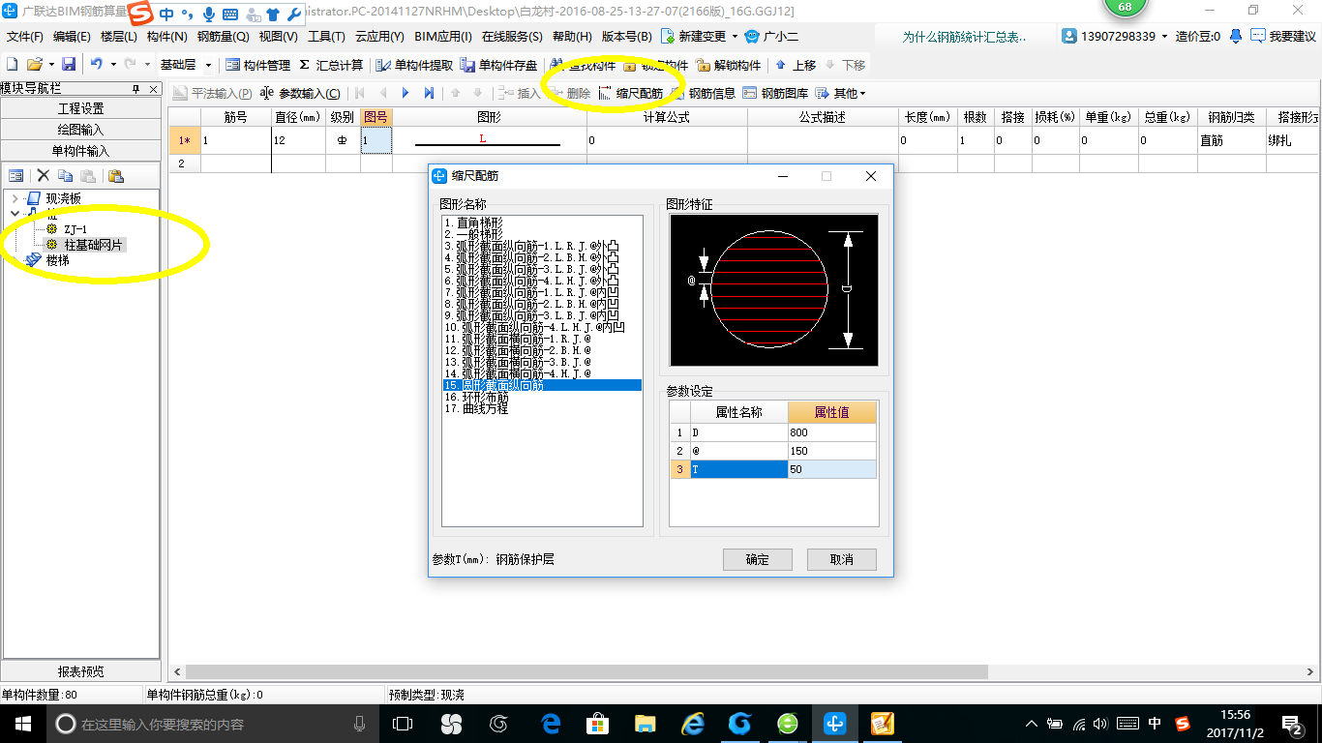Viewport: 1322px width, 743px height.
Task: Choose 解锁构件 unlock component
Action: (x=729, y=65)
